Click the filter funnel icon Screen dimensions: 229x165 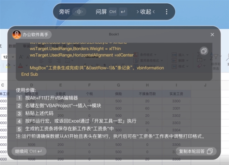coord(216,57)
